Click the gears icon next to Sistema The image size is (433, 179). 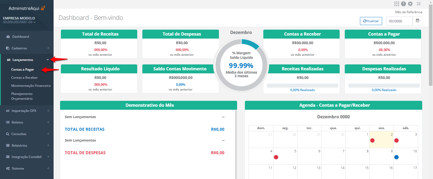pyautogui.click(x=8, y=168)
